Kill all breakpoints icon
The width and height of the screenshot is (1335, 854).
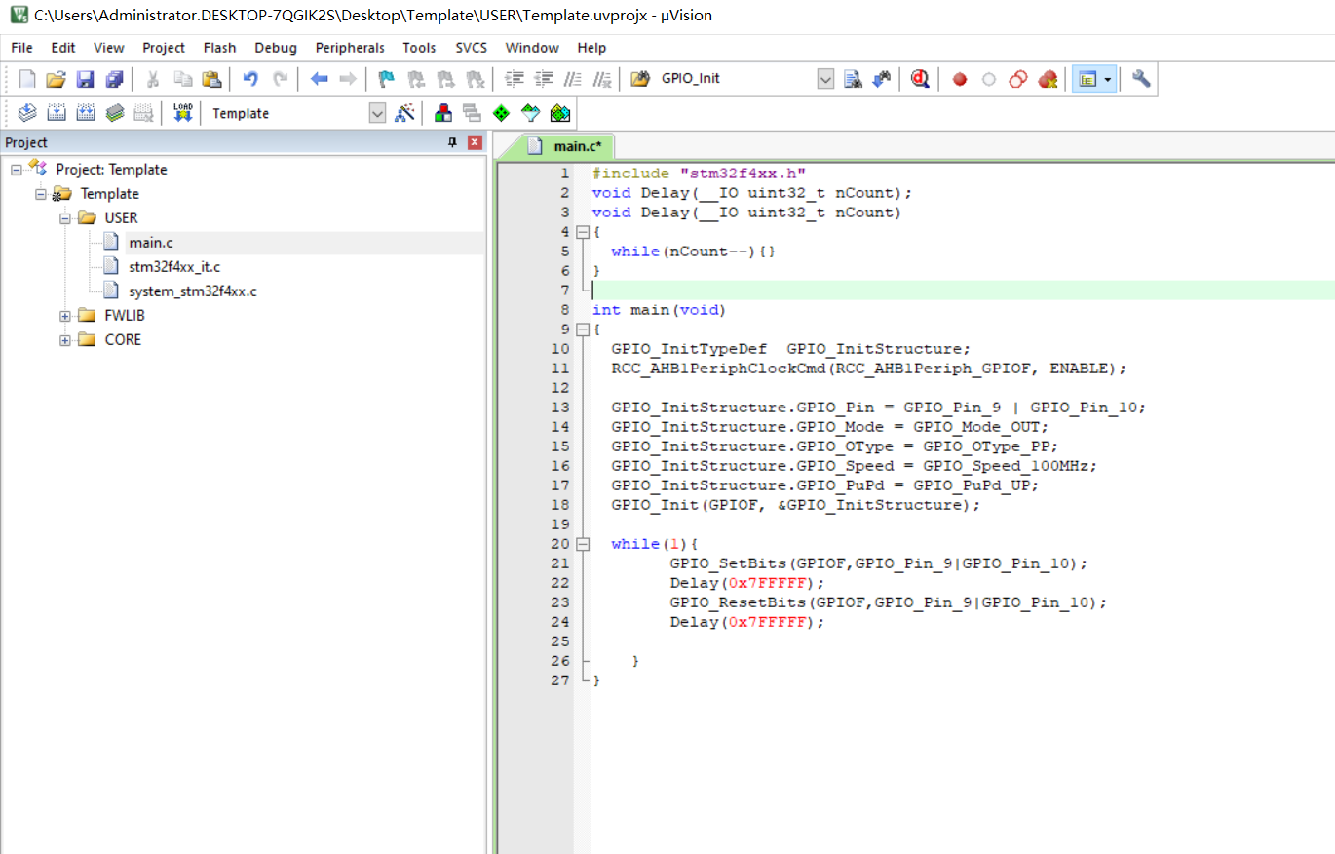coord(1049,79)
